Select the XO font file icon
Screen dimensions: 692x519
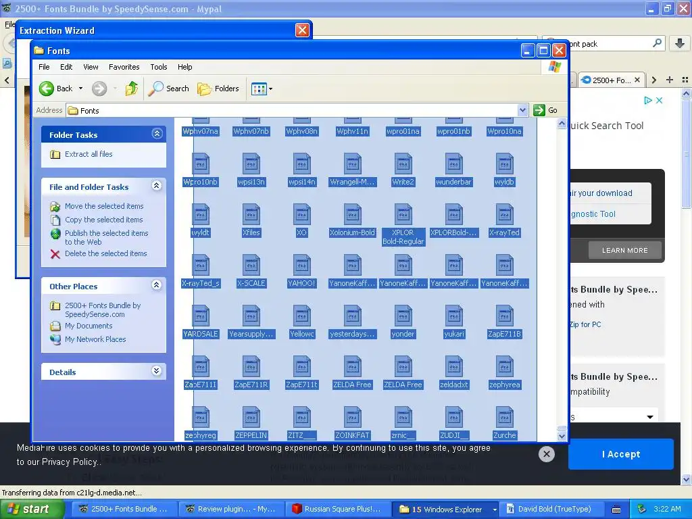coord(302,215)
